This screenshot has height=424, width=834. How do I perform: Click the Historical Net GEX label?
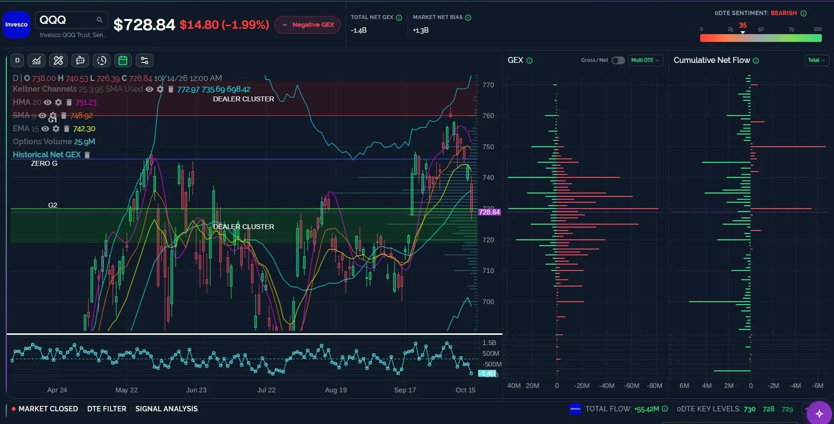[47, 155]
